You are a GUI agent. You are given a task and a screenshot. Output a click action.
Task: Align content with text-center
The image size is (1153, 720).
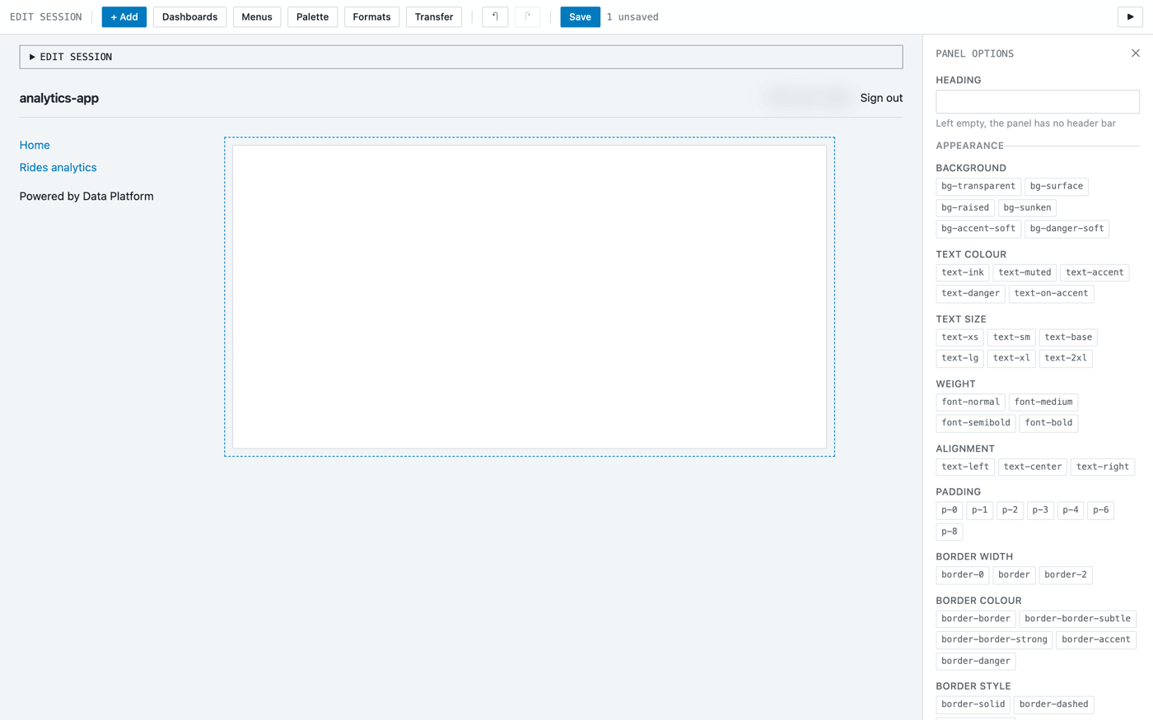[x=1033, y=467]
